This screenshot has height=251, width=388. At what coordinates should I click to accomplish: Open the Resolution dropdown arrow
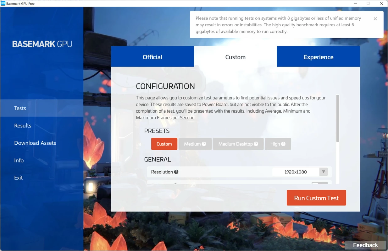(323, 172)
